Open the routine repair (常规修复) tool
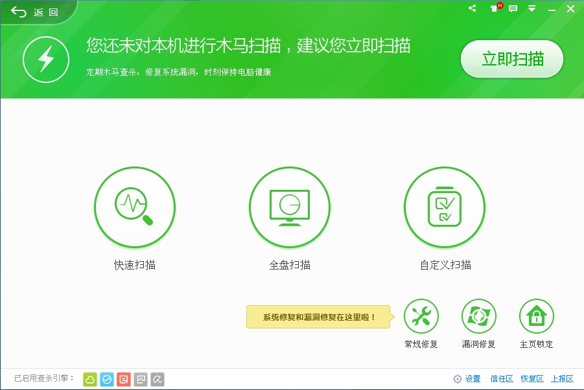 421,317
